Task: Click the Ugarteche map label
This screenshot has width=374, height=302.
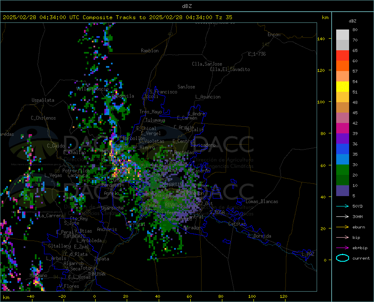Action: [112, 208]
